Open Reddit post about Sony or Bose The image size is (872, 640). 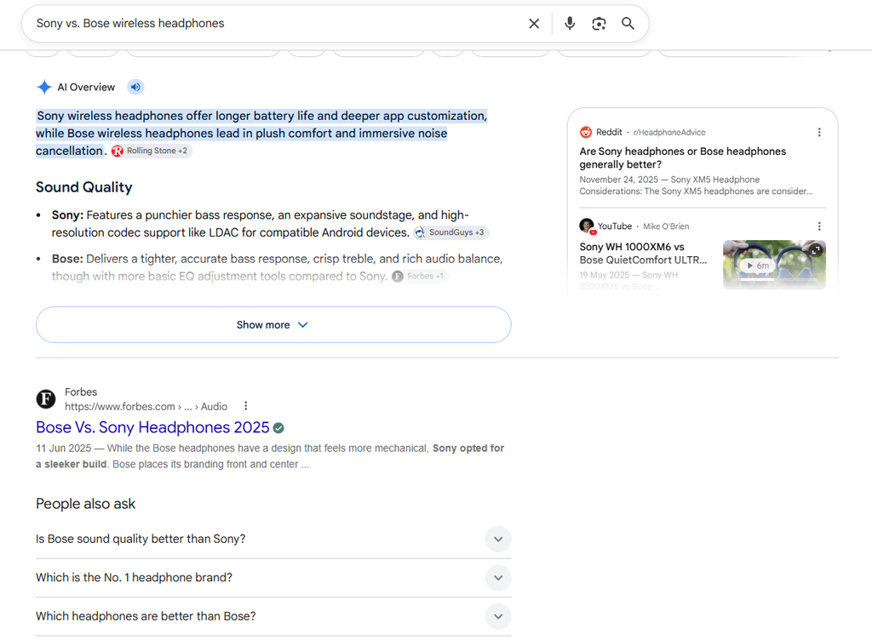pyautogui.click(x=682, y=157)
